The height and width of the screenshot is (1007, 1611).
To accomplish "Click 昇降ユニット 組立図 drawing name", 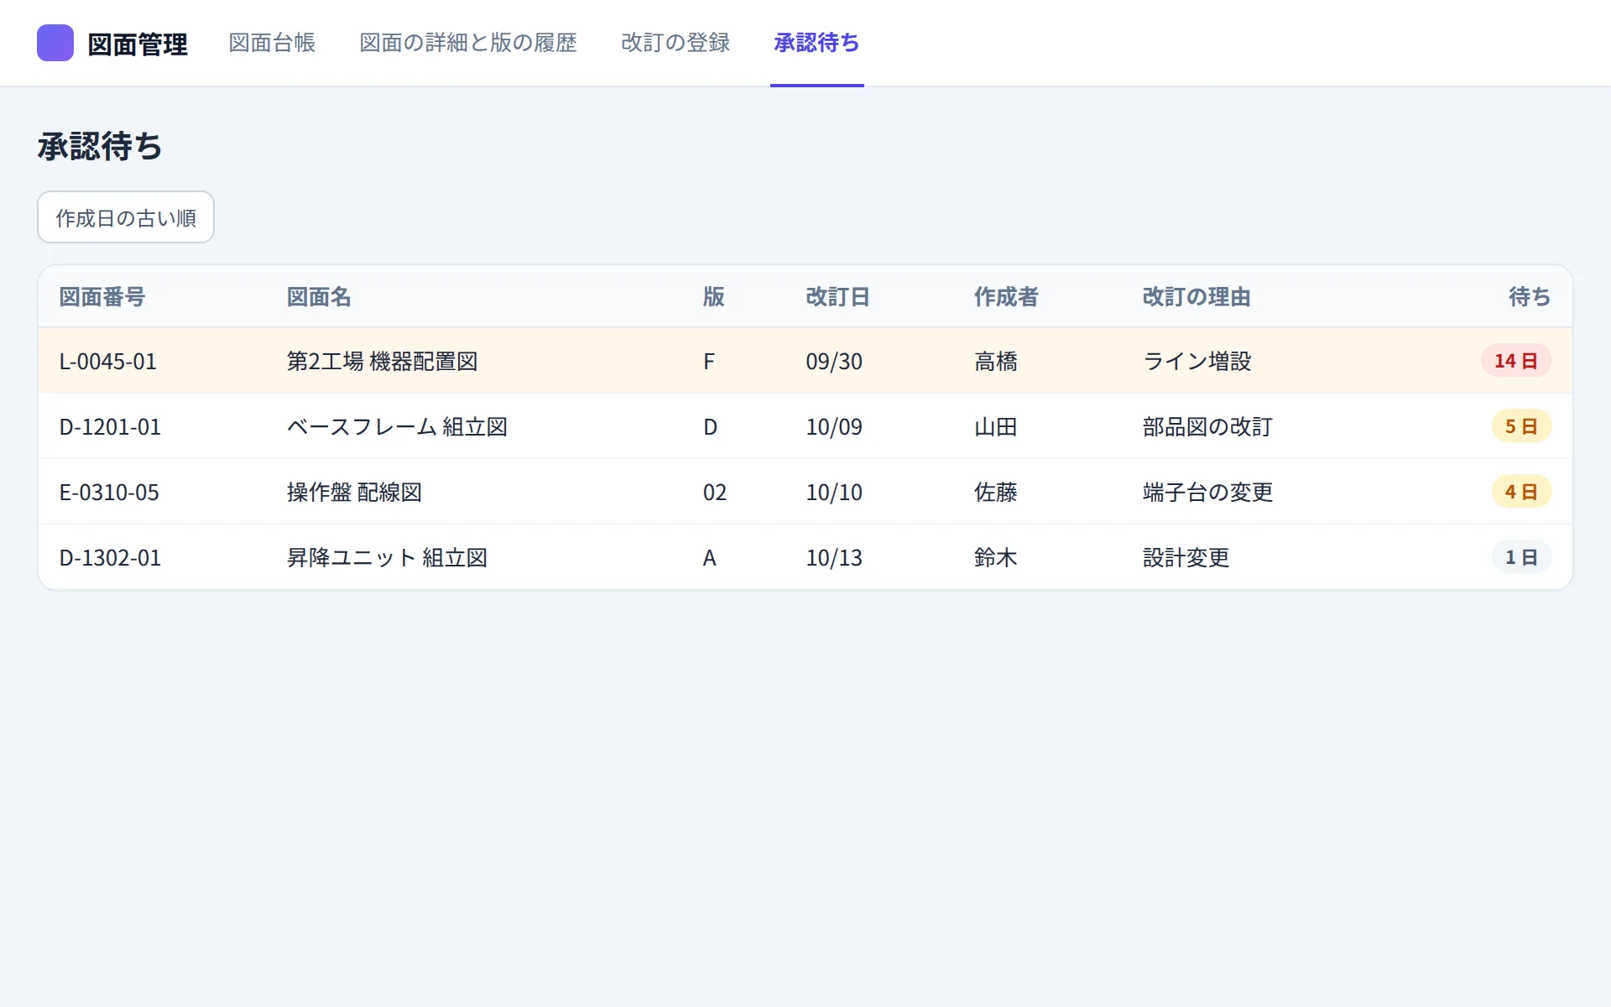I will [387, 557].
